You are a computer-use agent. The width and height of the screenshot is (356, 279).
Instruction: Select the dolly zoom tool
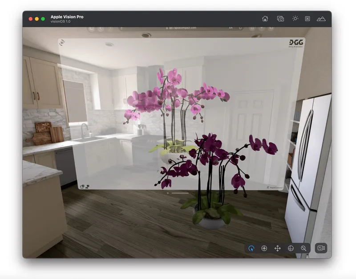pos(303,248)
